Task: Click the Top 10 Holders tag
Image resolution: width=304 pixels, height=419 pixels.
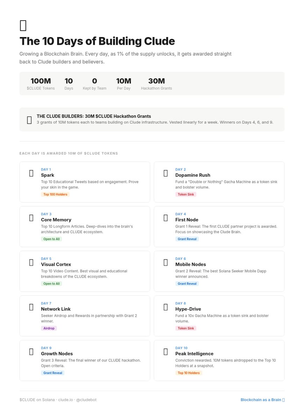Action: pos(189,373)
